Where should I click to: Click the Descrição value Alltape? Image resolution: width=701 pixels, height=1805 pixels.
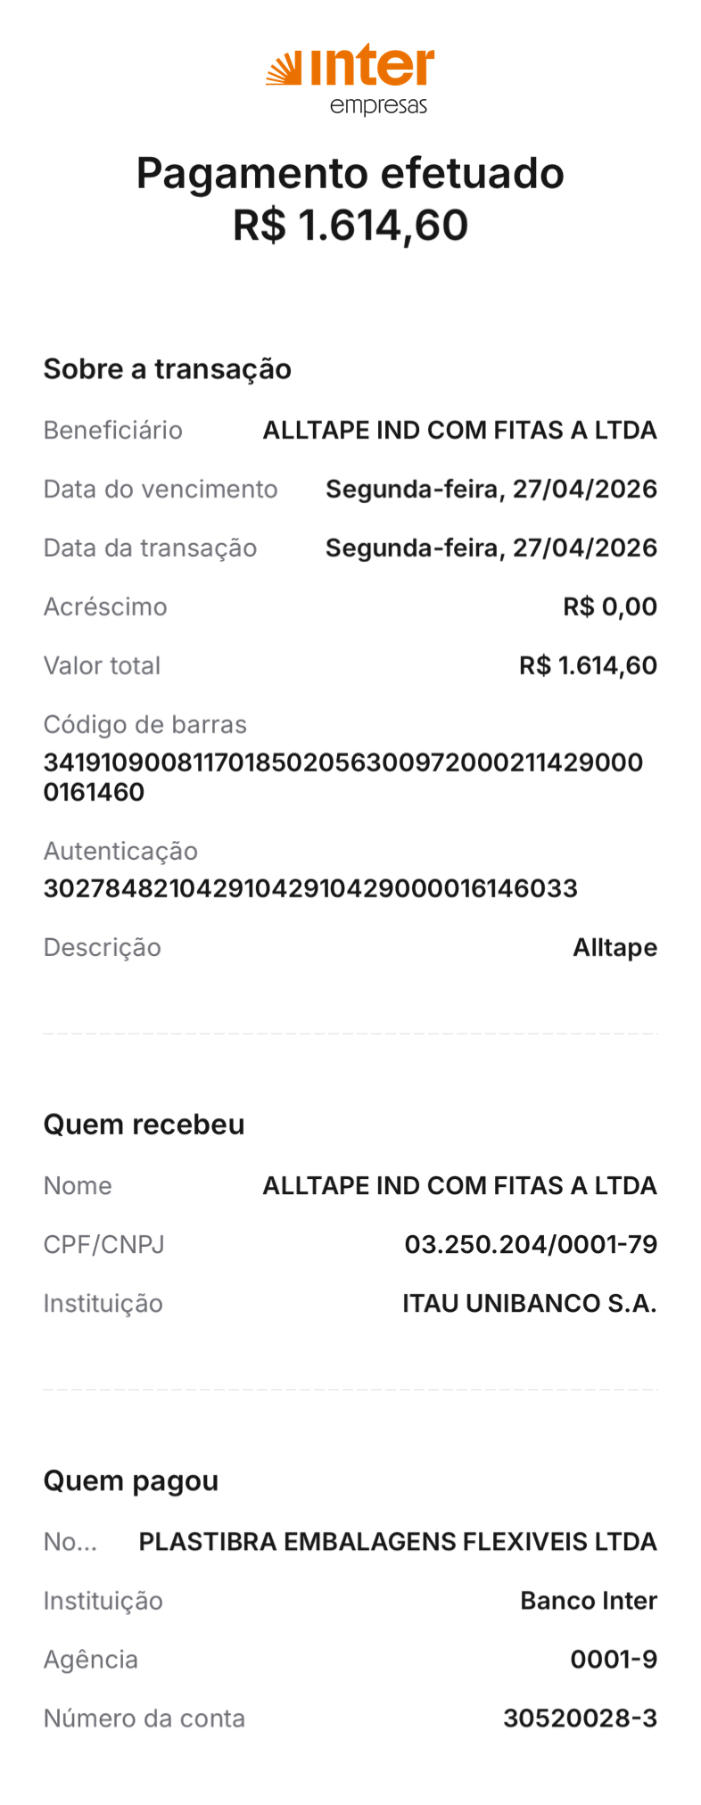614,947
